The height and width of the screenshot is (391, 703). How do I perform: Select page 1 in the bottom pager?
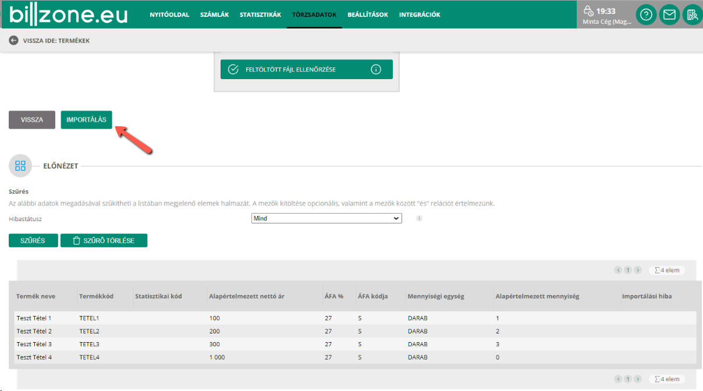click(628, 379)
